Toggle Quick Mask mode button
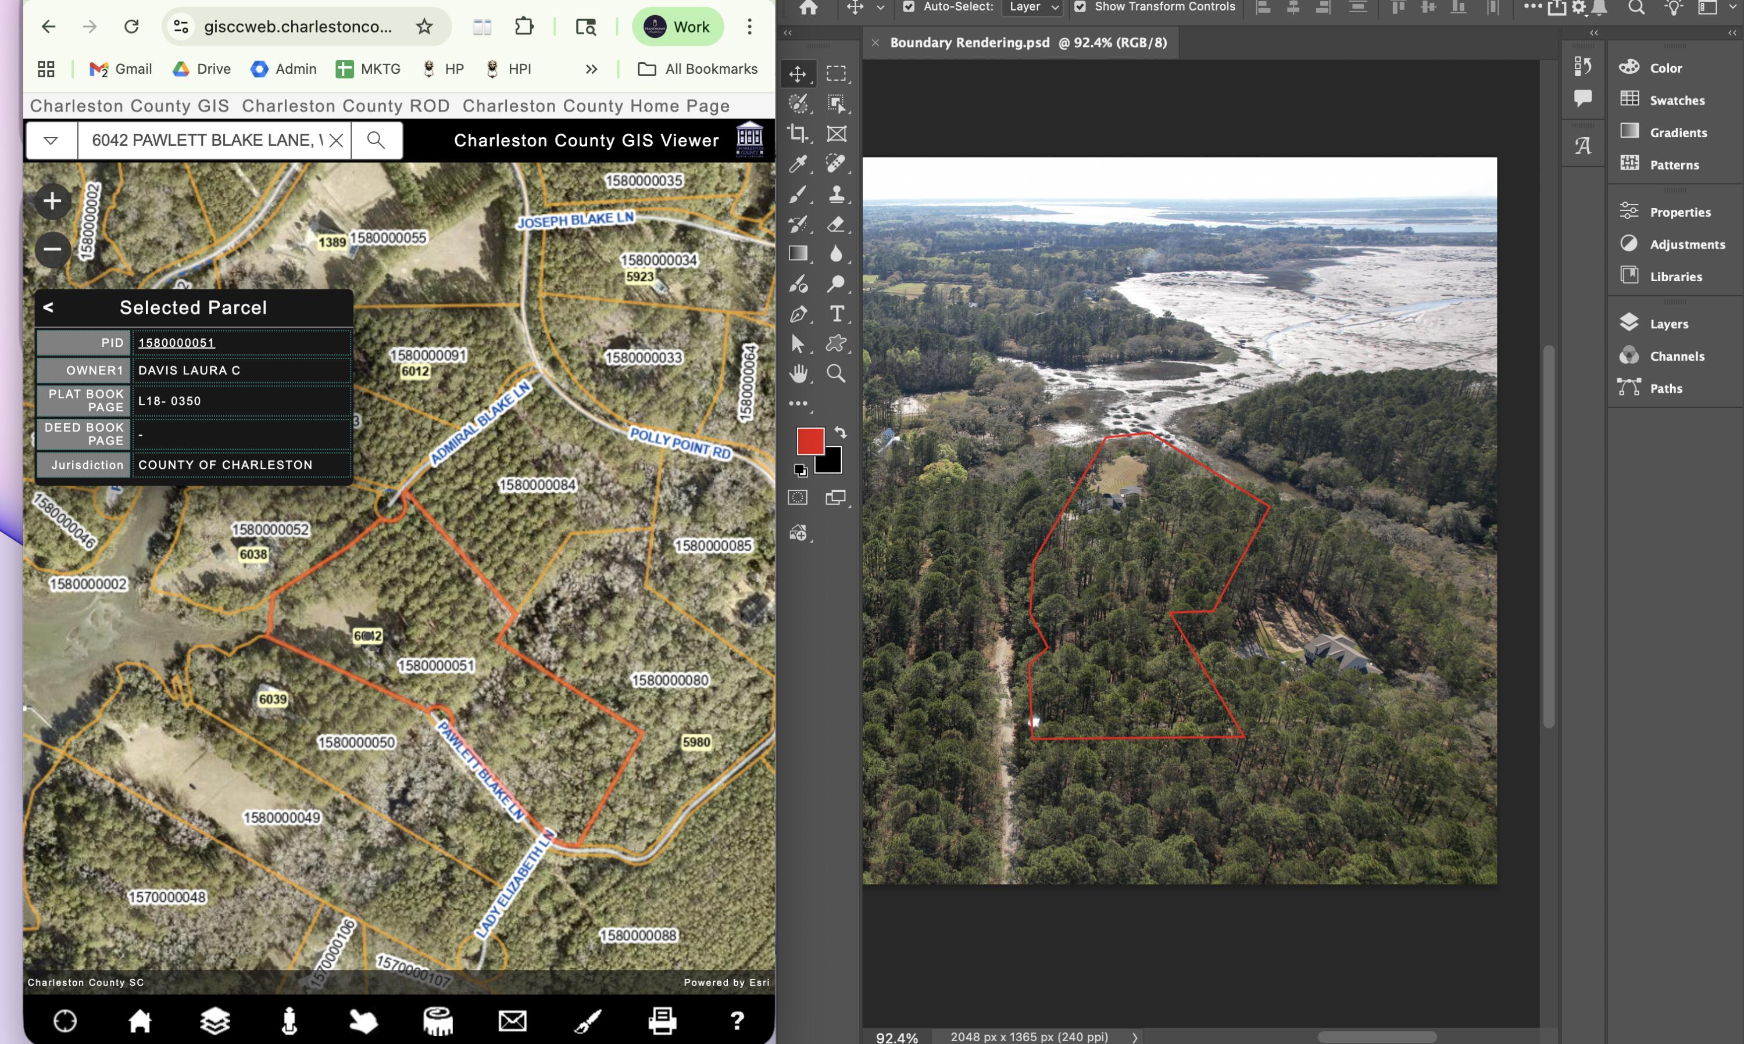Viewport: 1744px width, 1044px height. tap(798, 497)
